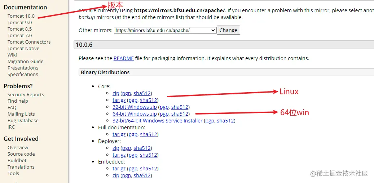Download the 32-bit Windows zip
Screen dimensions: 374x183
click(x=135, y=107)
